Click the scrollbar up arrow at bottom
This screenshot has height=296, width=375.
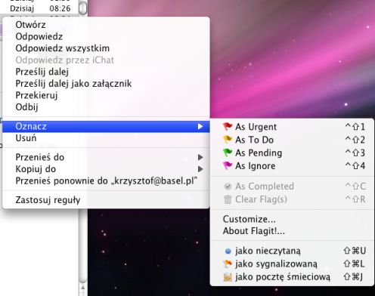pyautogui.click(x=83, y=287)
